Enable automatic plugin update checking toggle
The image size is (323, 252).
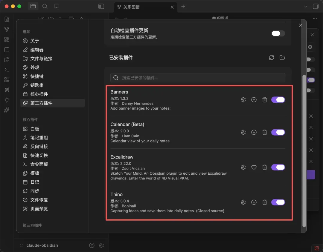pyautogui.click(x=278, y=33)
